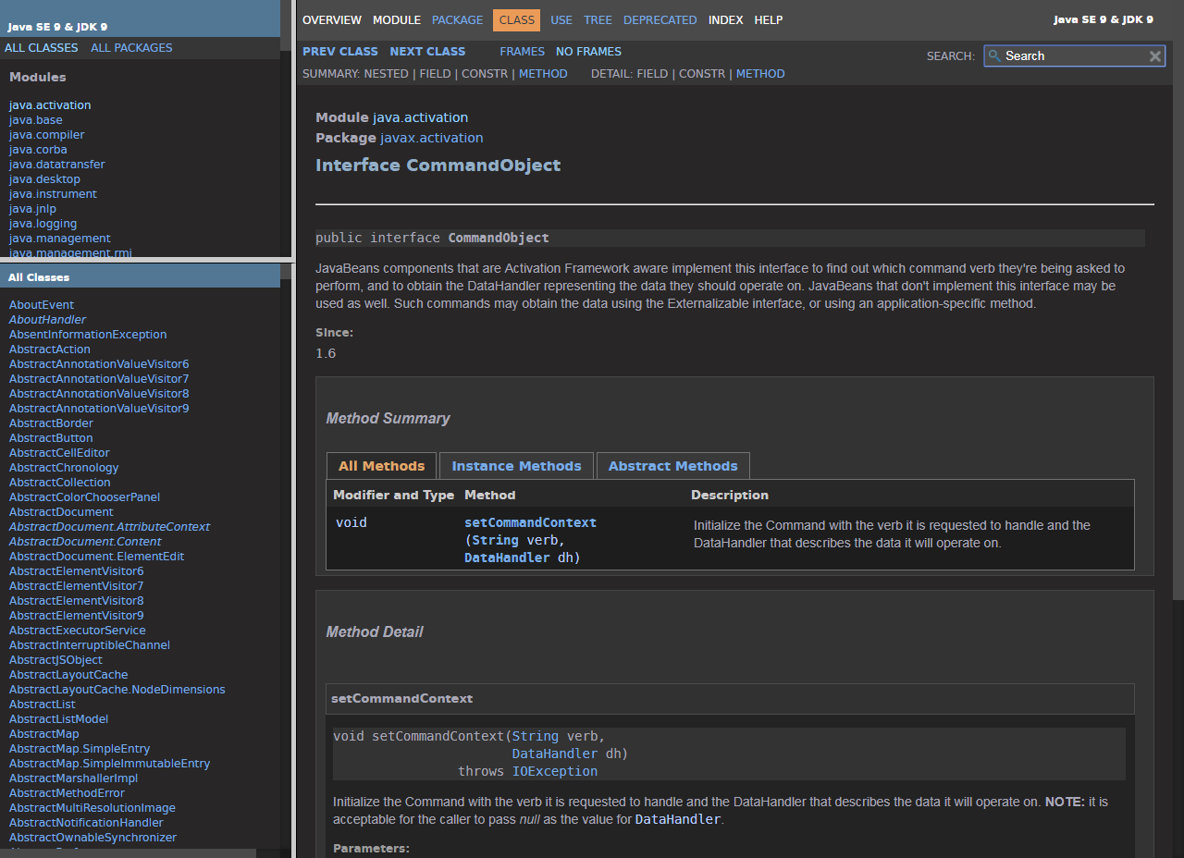Open the INDEX navigation item

point(725,20)
